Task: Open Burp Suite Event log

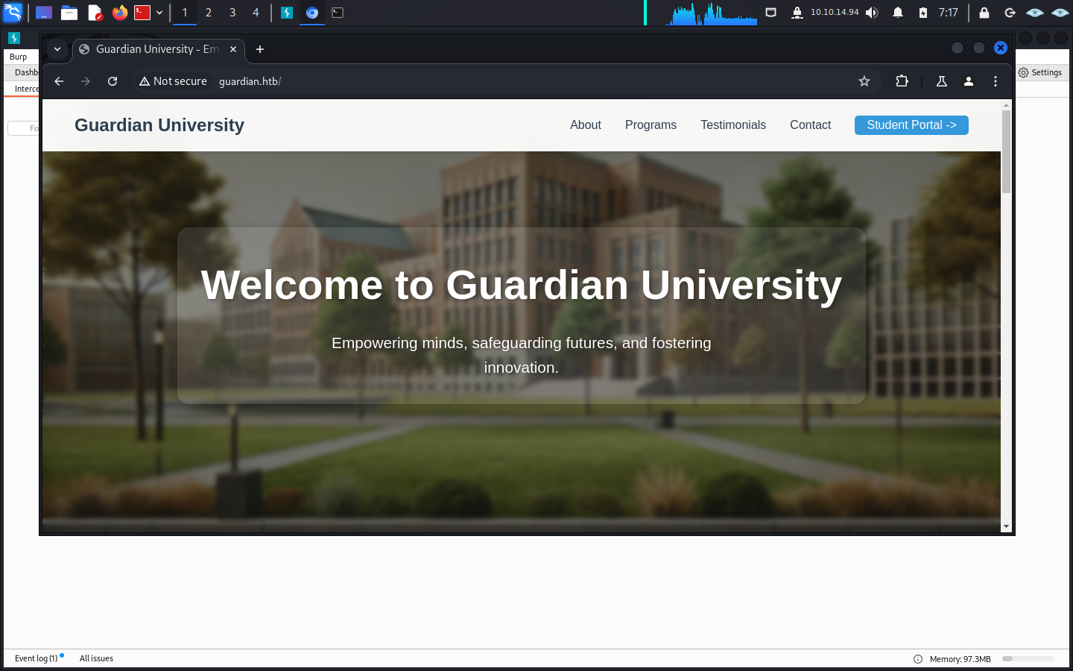Action: coord(37,658)
